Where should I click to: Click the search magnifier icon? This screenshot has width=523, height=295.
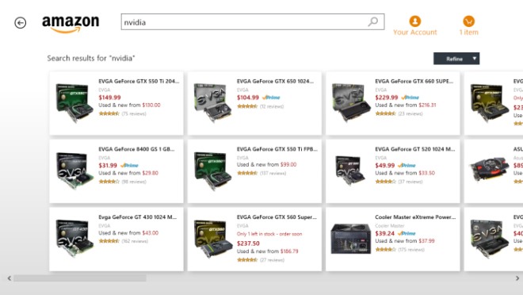(x=373, y=21)
